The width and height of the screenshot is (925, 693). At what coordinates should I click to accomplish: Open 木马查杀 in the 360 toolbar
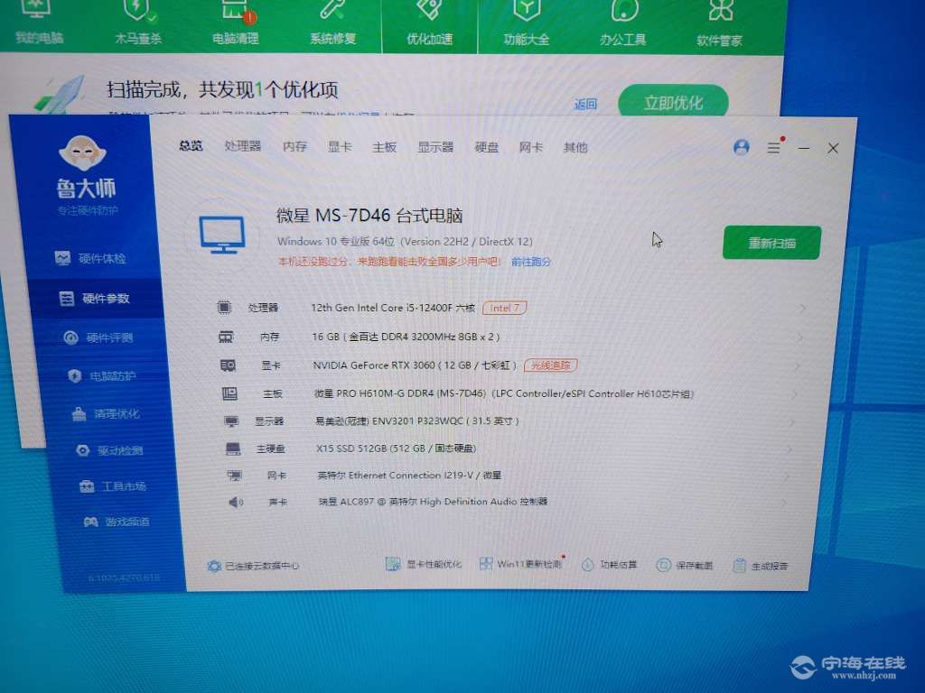tap(137, 23)
